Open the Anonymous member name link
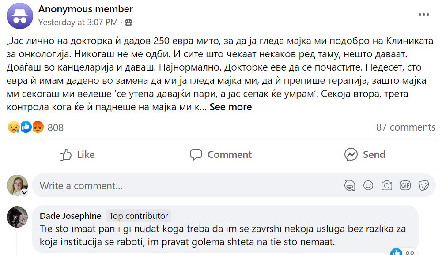Screen dimensions: 442x255 [86, 9]
